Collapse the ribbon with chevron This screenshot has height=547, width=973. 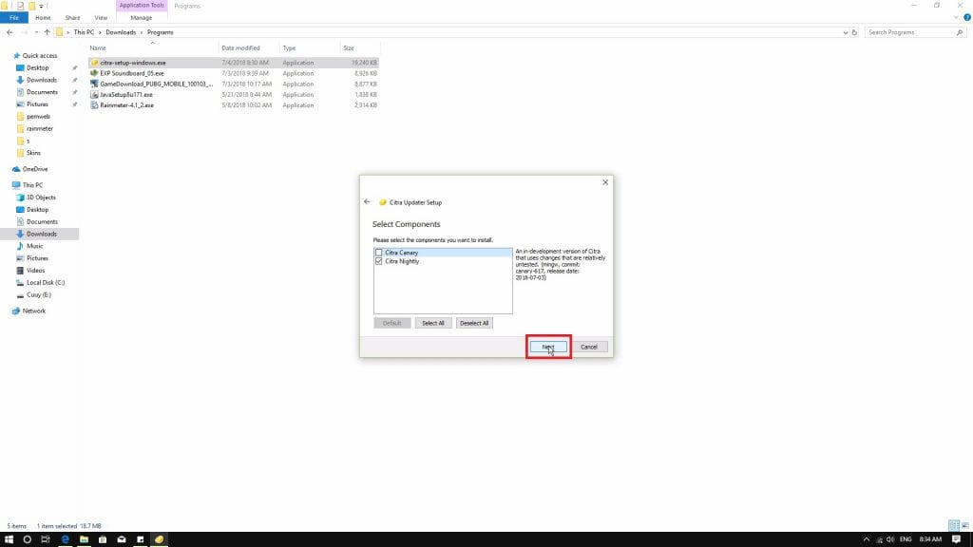(956, 17)
